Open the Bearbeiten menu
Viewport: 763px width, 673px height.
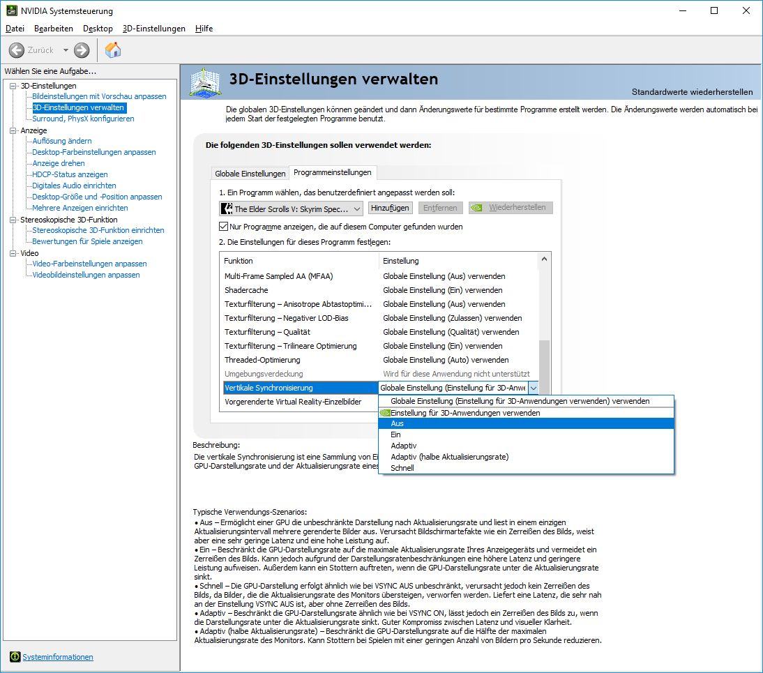54,28
